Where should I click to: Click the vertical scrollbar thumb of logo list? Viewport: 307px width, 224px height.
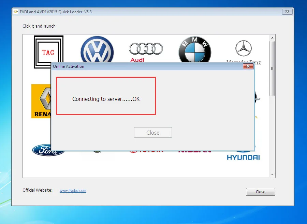[x=272, y=69]
